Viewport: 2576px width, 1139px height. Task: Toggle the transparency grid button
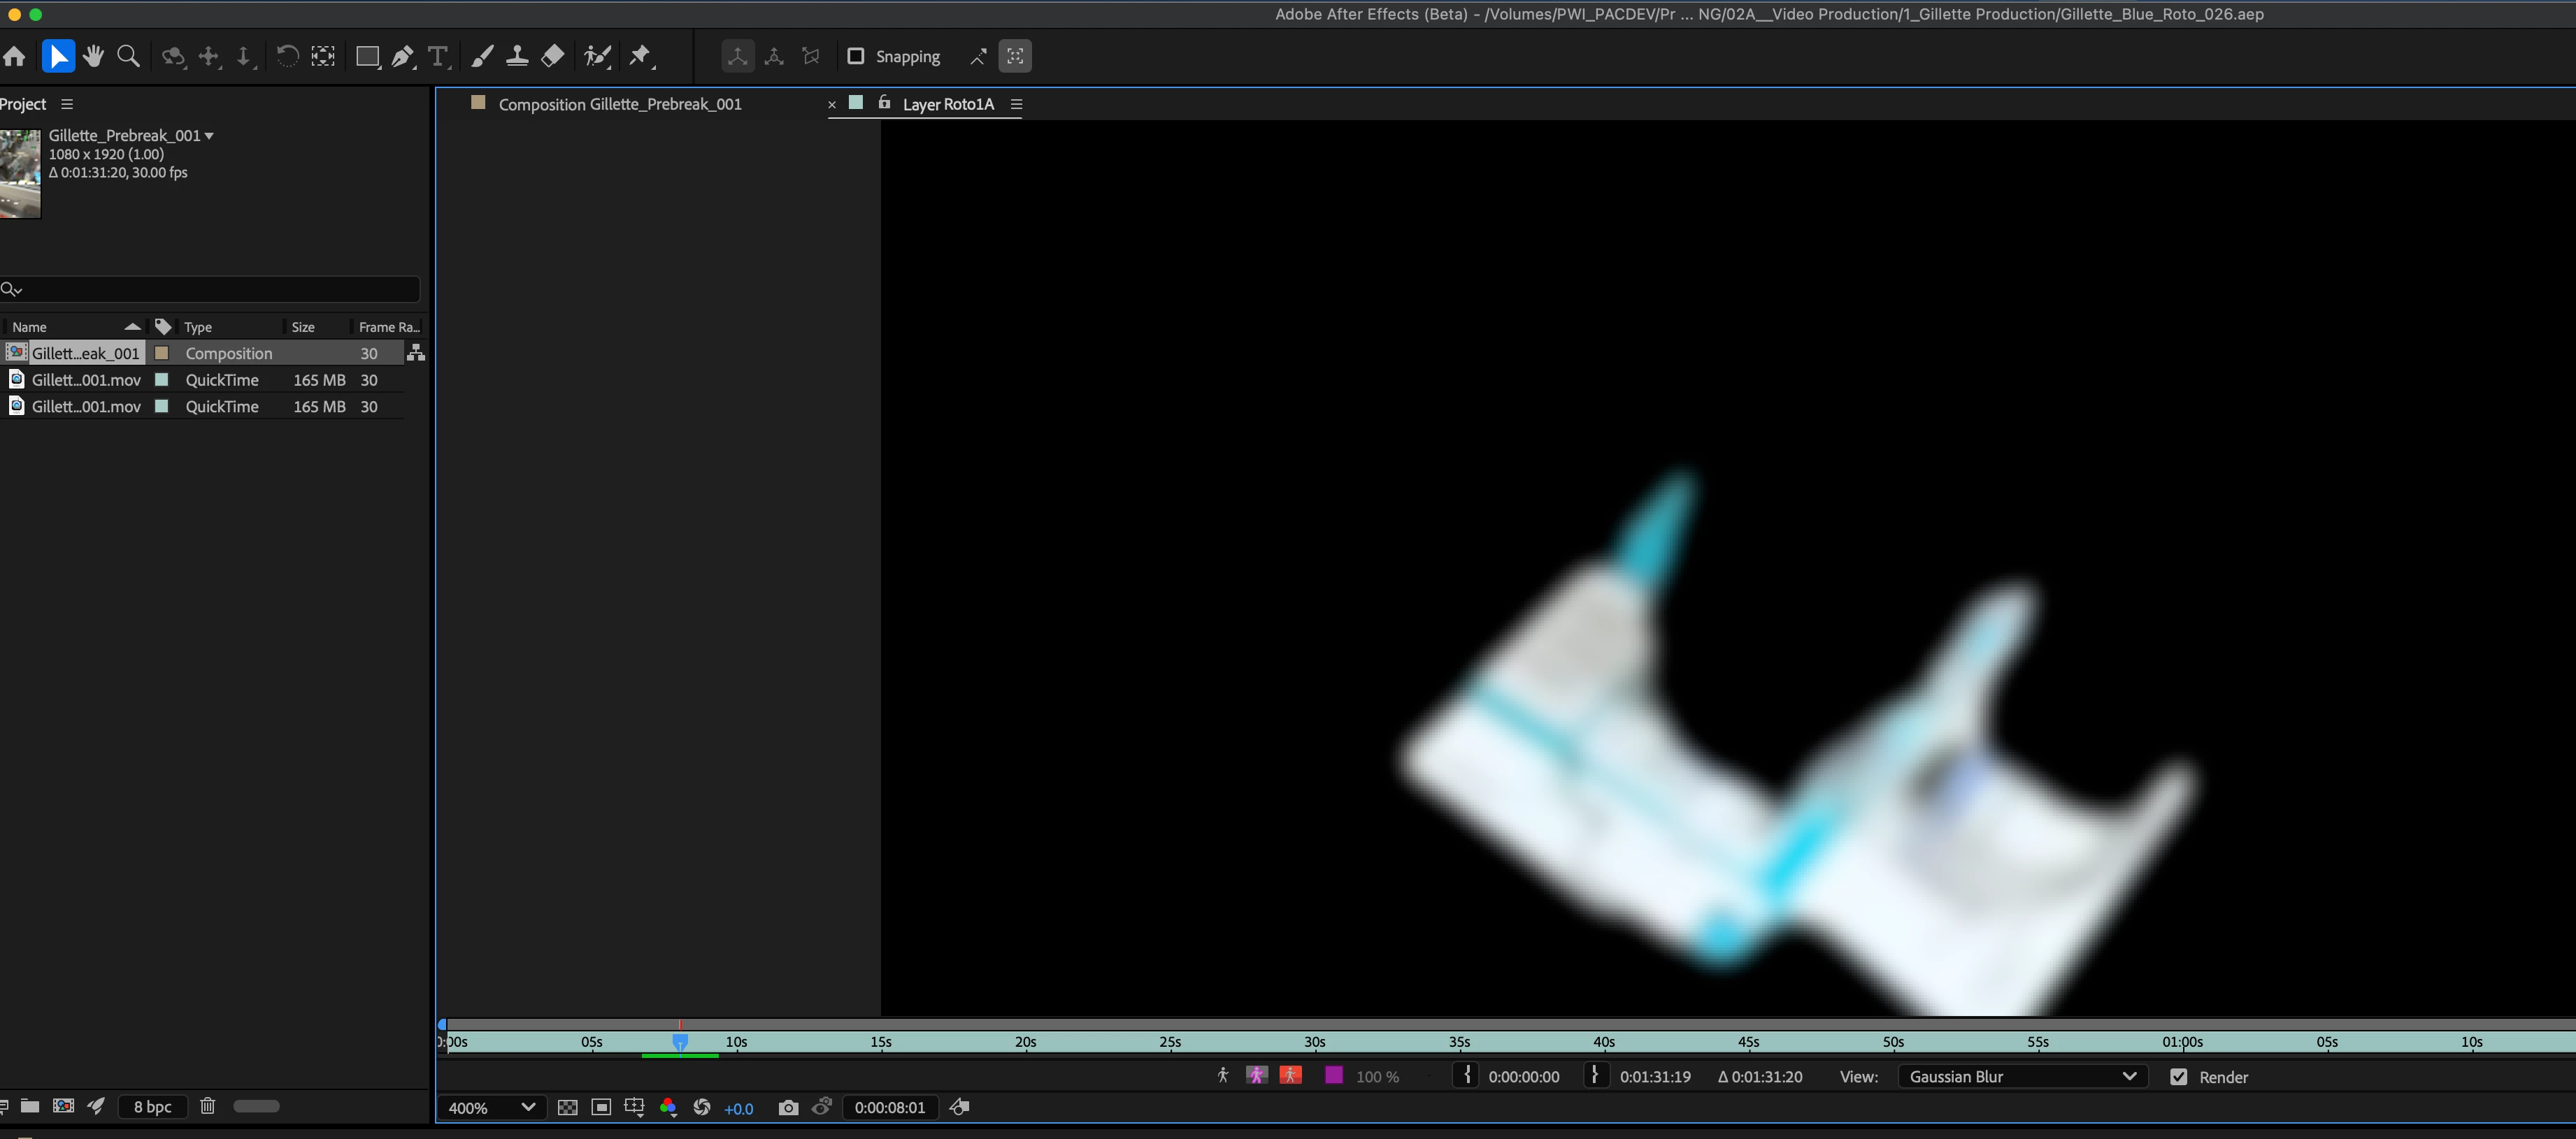click(x=567, y=1107)
